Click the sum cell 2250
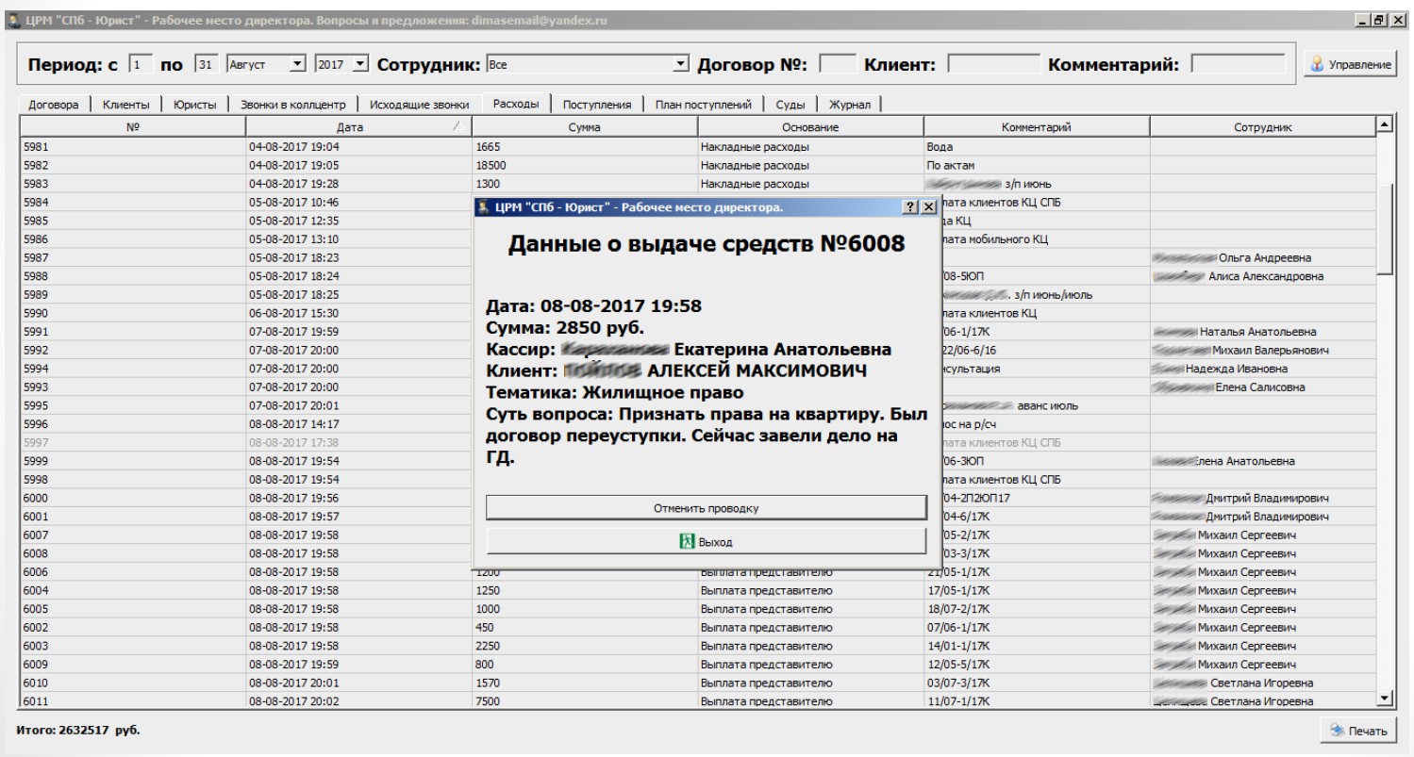The image size is (1414, 757). [x=585, y=645]
